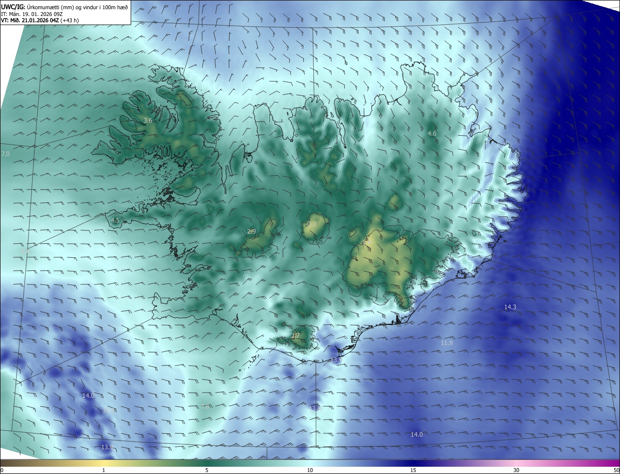Screen dimensions: 620x474
Task: Click the 3.6 value over the Westfjords
Action: 148,120
